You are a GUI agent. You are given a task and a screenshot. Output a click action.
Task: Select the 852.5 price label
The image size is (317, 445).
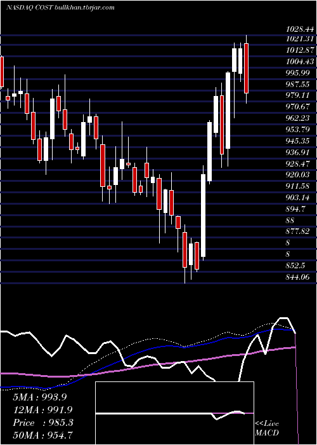[x=295, y=266]
